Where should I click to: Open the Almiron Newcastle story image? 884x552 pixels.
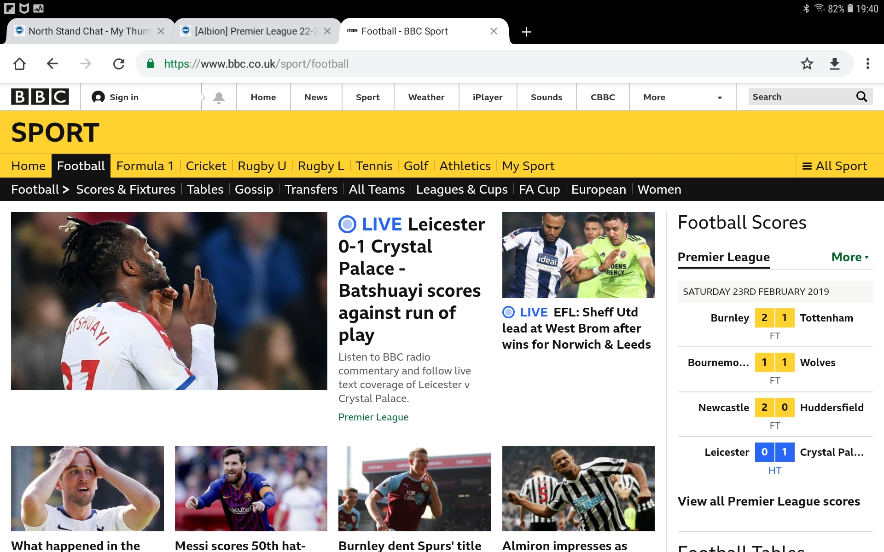[x=578, y=488]
